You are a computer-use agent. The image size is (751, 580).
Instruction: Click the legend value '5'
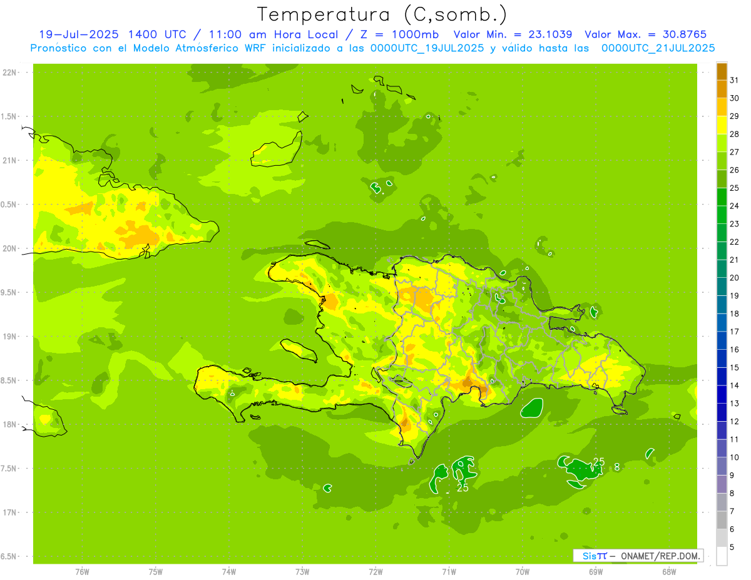click(732, 547)
